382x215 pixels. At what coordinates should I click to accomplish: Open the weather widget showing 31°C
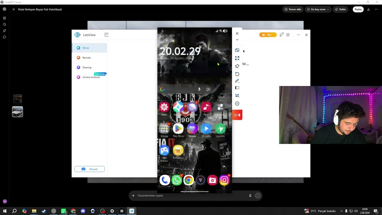(x=320, y=211)
